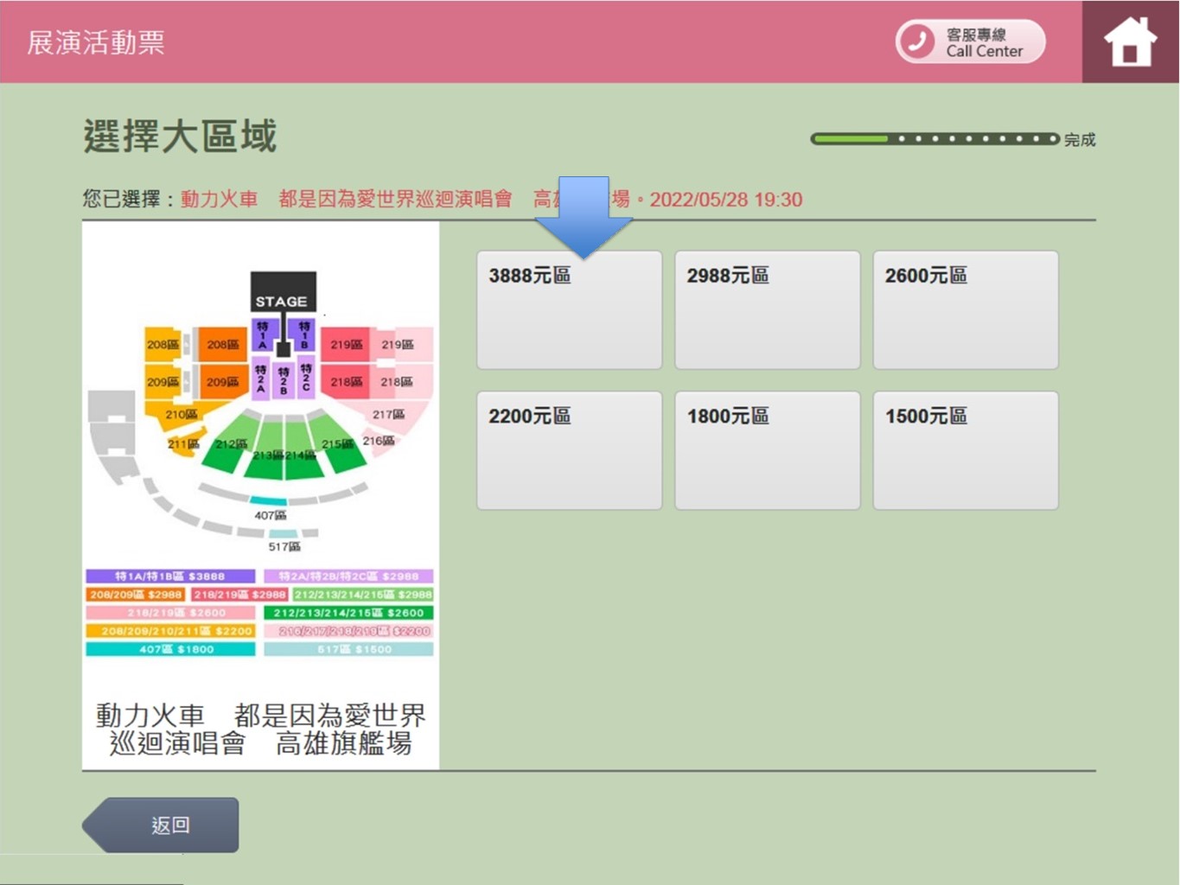
Task: Pick the 1500元區 price zone
Action: coord(966,450)
